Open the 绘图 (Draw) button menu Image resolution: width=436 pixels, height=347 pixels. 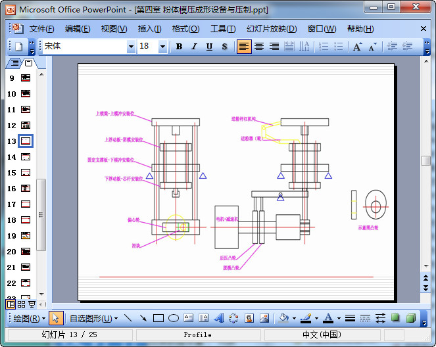(29, 318)
